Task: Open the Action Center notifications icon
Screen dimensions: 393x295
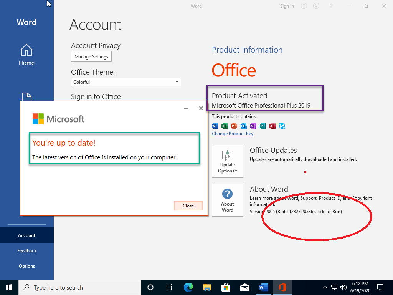Action: point(380,287)
